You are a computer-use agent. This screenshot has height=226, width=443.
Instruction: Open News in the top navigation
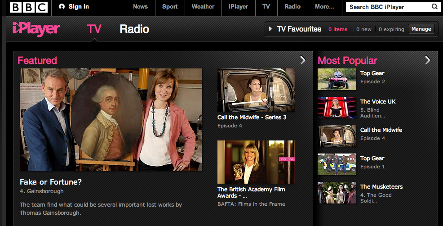[x=141, y=7]
